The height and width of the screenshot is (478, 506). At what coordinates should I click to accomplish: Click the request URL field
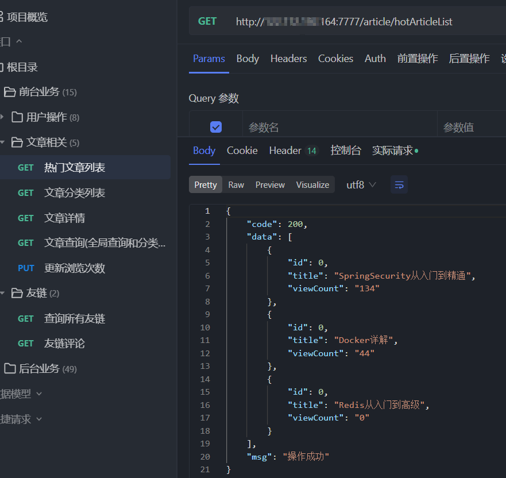click(x=344, y=22)
